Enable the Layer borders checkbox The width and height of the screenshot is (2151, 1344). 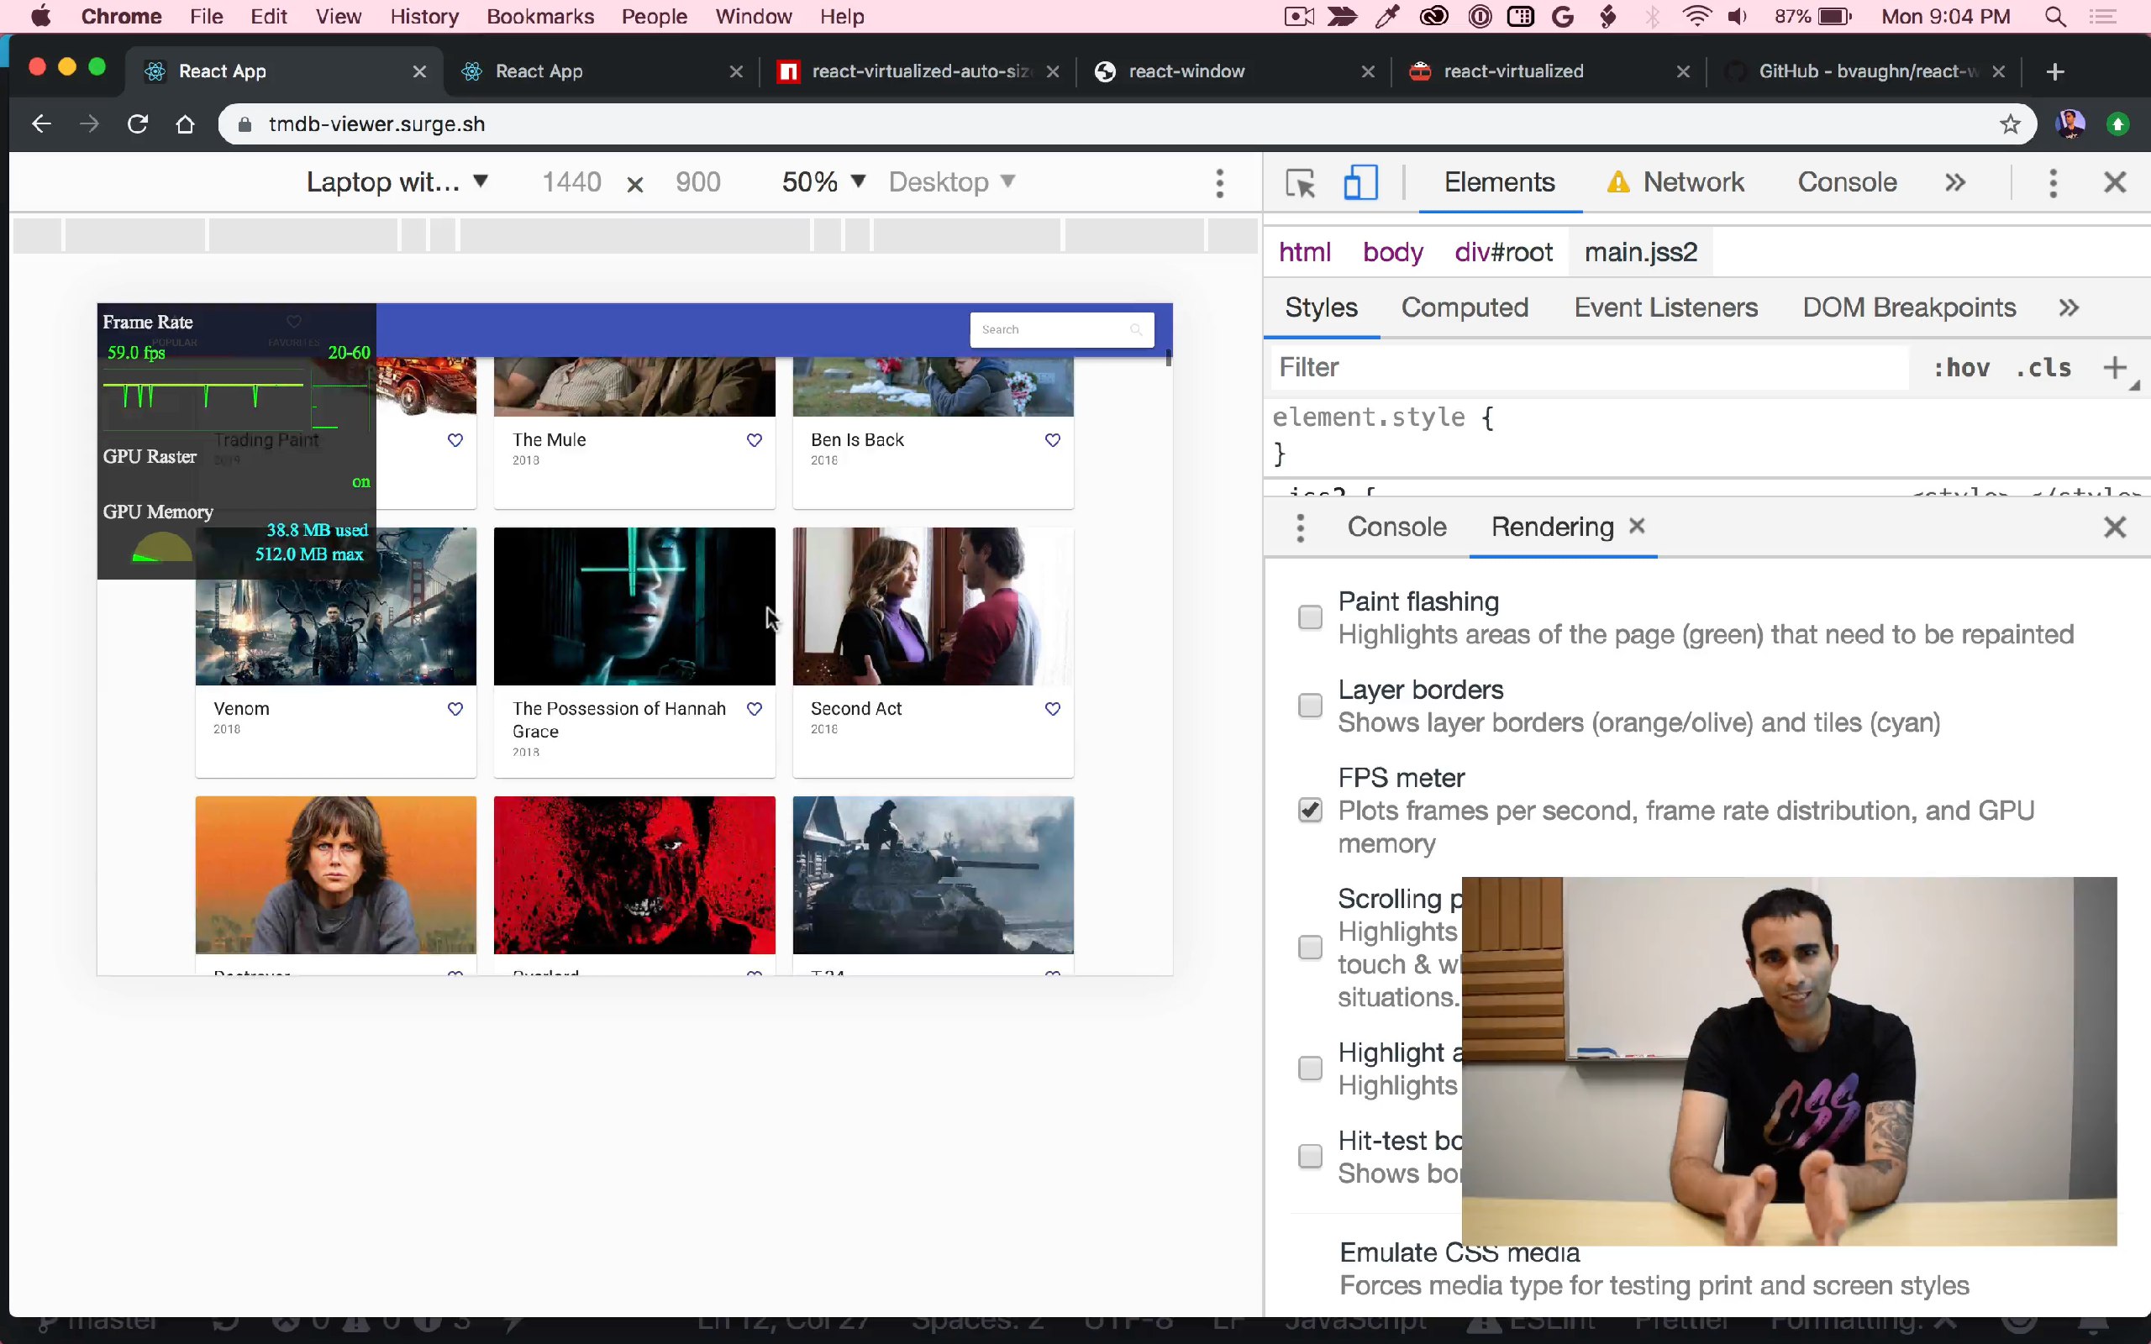1309,705
